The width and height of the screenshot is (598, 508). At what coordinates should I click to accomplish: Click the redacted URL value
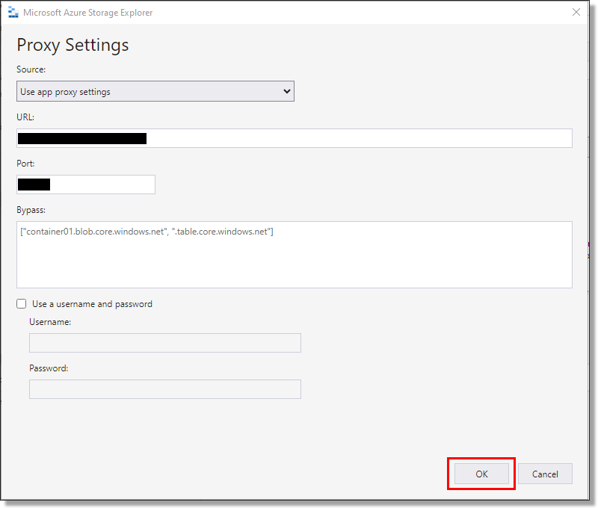(x=82, y=137)
